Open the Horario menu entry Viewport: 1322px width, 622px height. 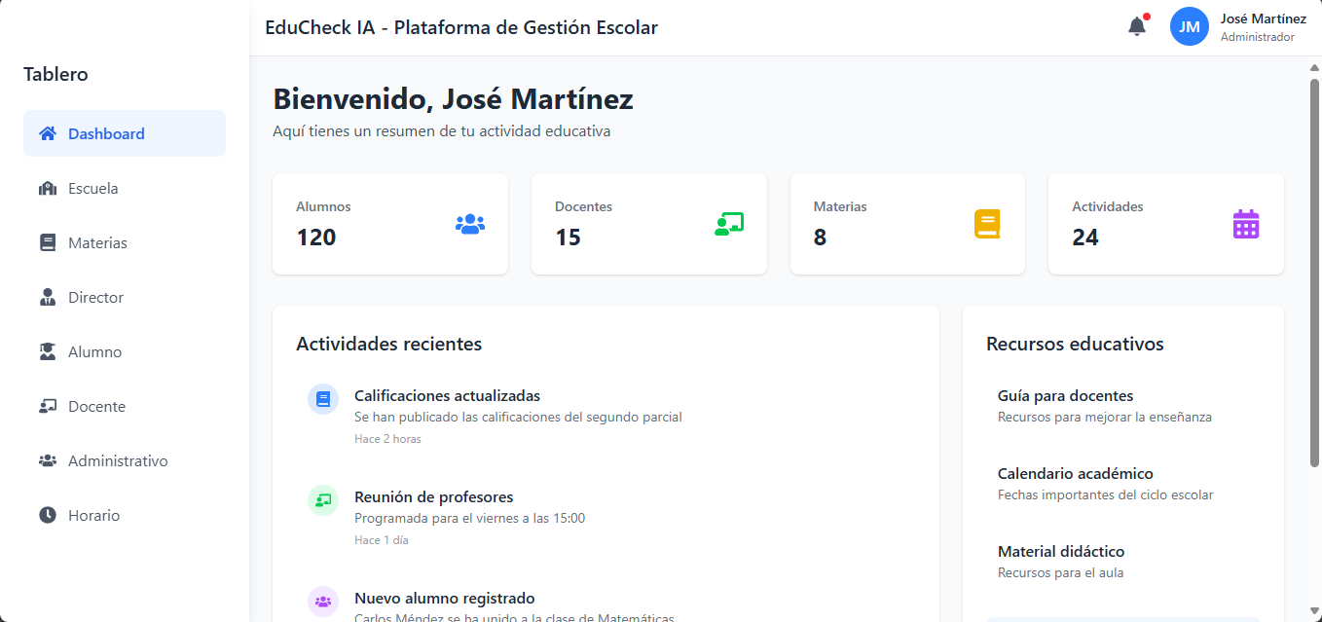click(x=125, y=515)
